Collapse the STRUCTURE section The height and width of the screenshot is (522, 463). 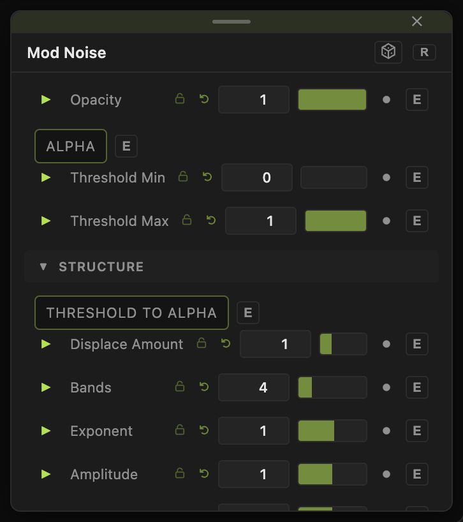click(43, 267)
